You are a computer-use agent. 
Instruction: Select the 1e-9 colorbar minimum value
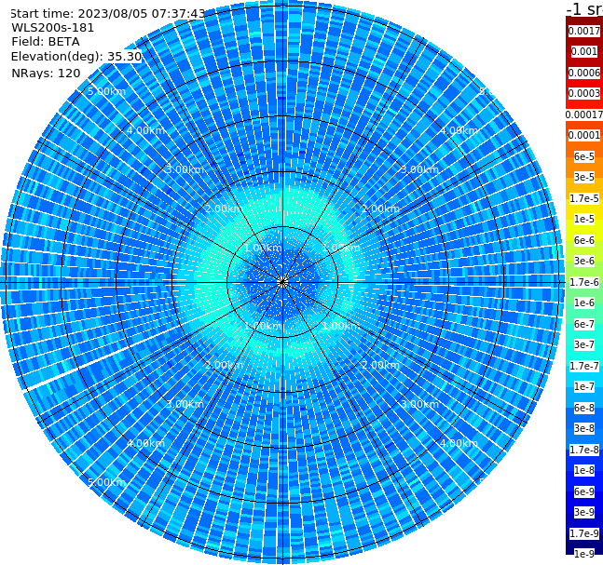point(584,554)
